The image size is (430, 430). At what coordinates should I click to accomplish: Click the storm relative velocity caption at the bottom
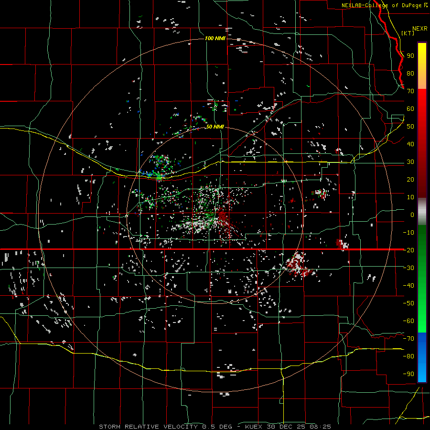click(x=215, y=427)
